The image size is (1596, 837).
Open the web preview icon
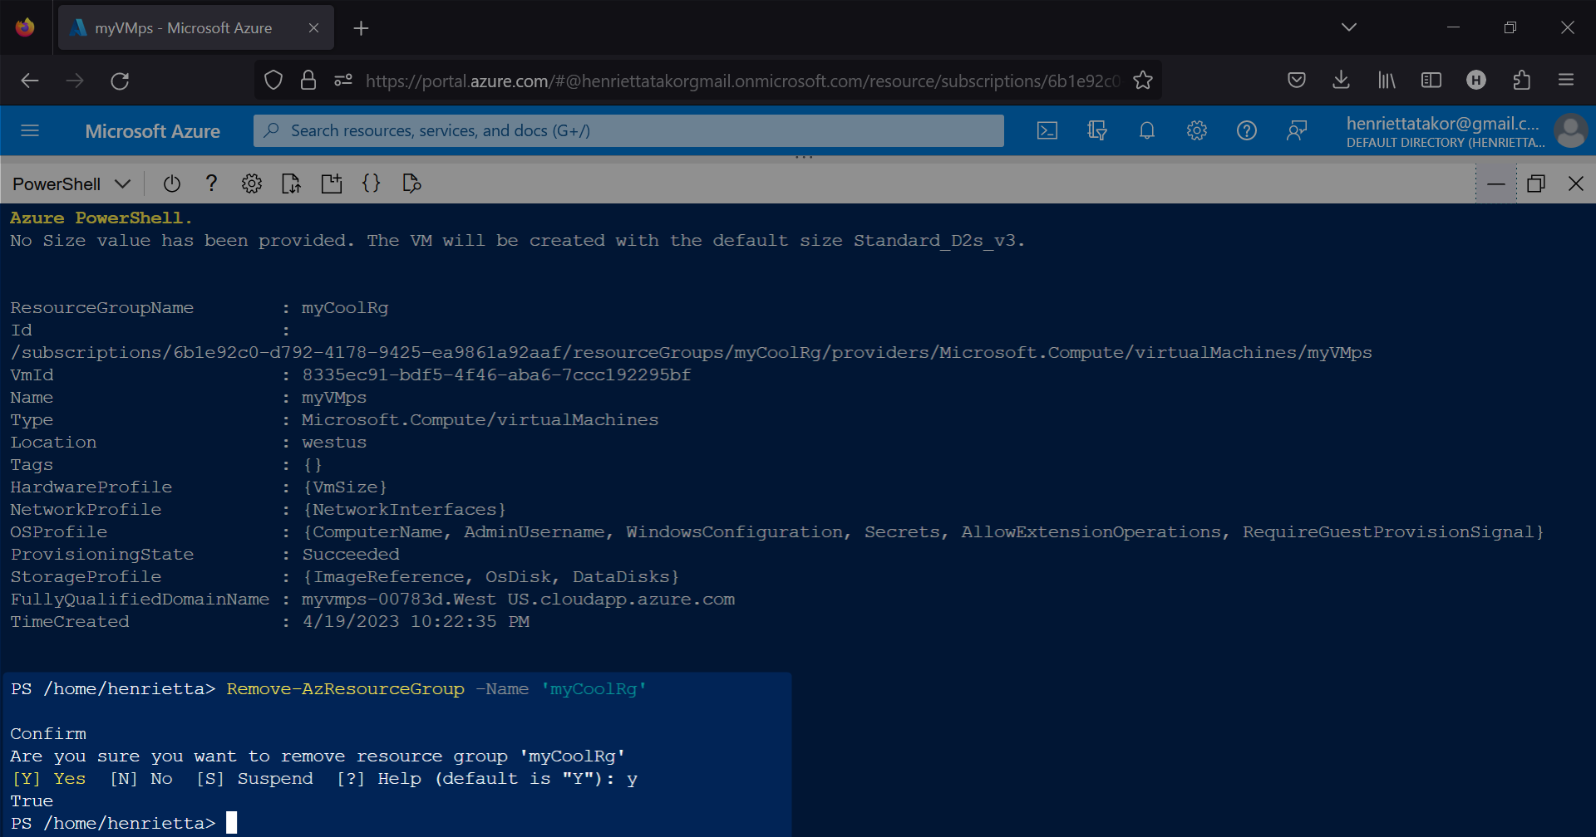tap(411, 184)
